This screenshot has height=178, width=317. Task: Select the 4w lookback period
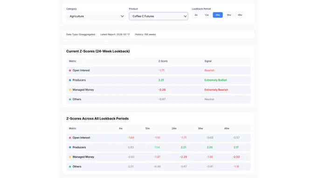point(196,15)
